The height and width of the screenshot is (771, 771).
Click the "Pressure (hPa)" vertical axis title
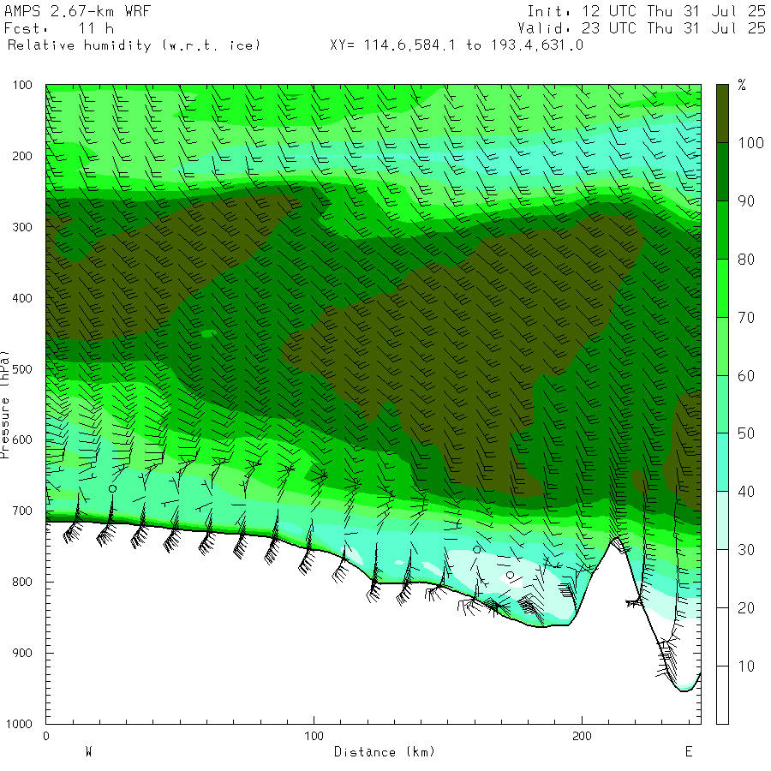tap(4, 404)
